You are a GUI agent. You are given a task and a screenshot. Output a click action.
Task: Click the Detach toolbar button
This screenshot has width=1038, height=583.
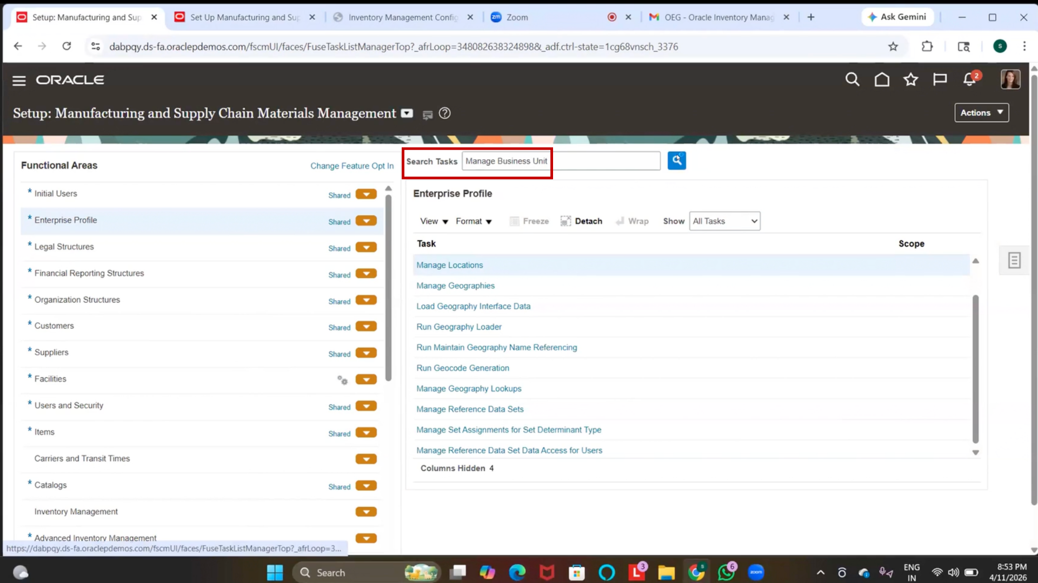click(581, 221)
